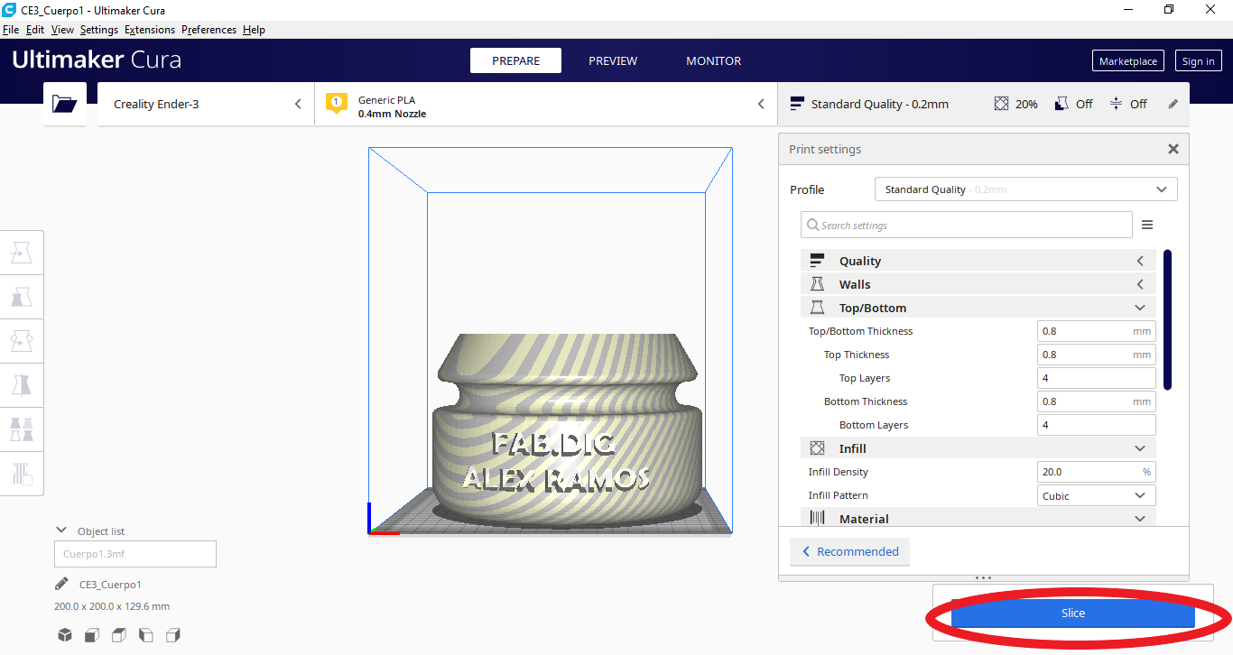Image resolution: width=1233 pixels, height=655 pixels.
Task: Click the CE3_Cuerpo1 job name text
Action: pos(110,585)
